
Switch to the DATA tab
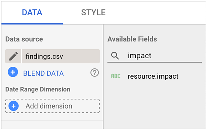[x=32, y=13]
